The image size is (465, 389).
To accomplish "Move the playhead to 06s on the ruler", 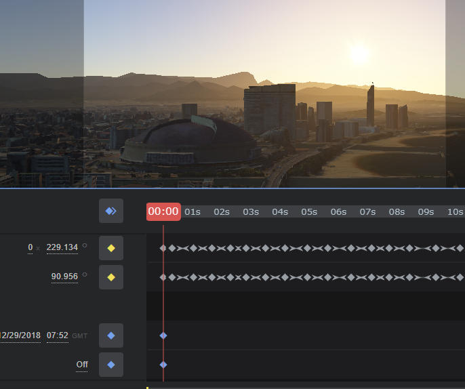I will pos(338,211).
